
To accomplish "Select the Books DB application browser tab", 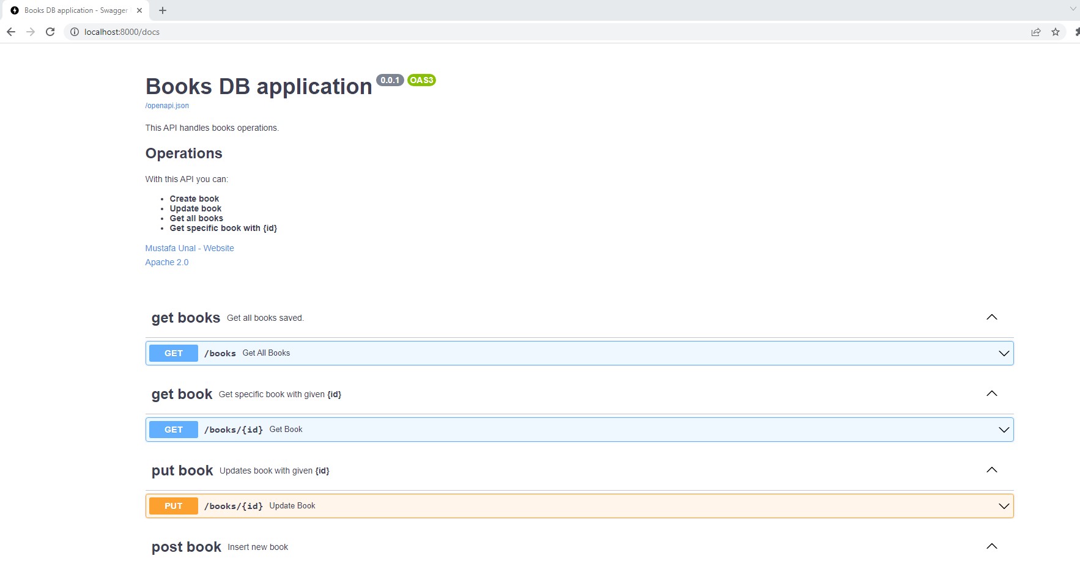I will click(x=73, y=10).
